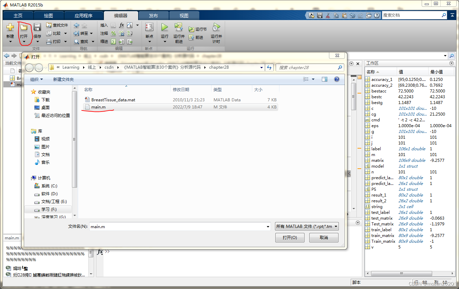Click the Advance (前进) button
This screenshot has width=459, height=289.
[196, 37]
